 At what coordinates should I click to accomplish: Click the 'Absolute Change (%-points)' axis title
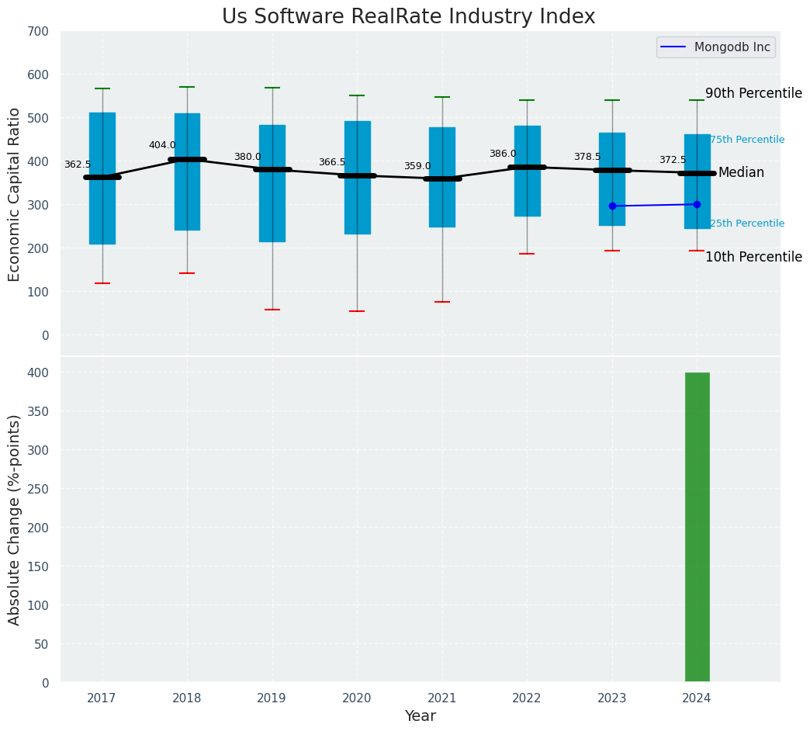15,520
